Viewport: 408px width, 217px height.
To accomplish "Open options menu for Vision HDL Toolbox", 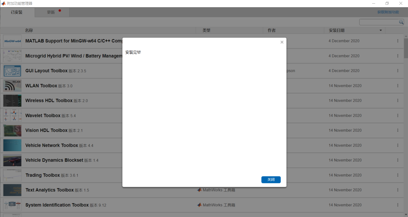I will tap(398, 130).
